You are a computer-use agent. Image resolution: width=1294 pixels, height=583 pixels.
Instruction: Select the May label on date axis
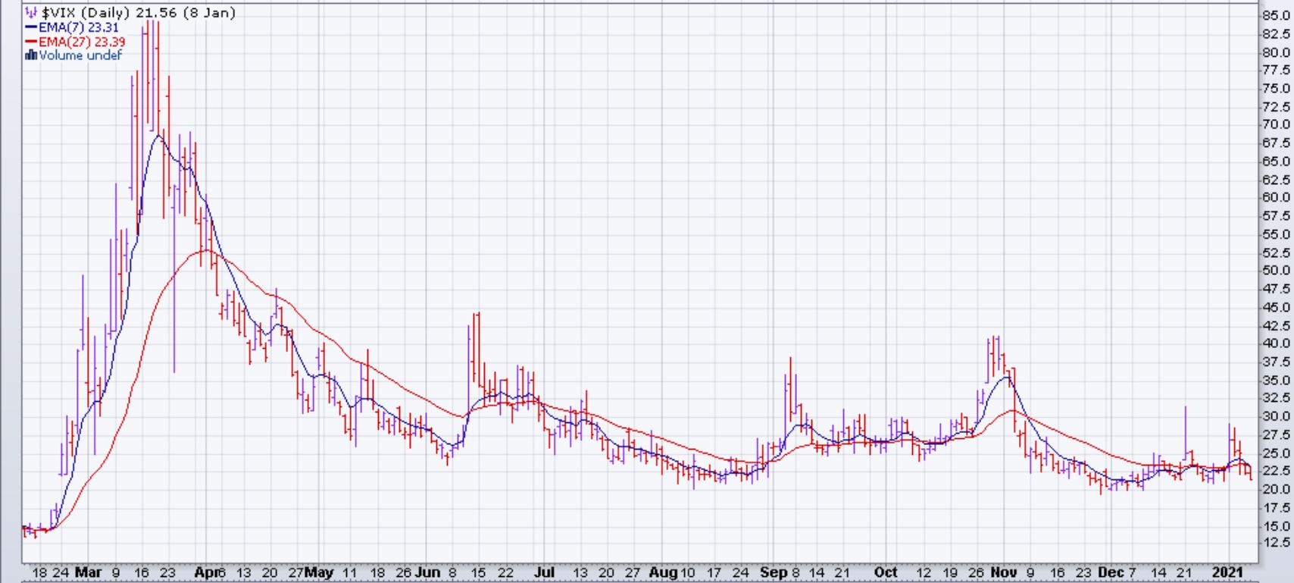click(x=319, y=573)
